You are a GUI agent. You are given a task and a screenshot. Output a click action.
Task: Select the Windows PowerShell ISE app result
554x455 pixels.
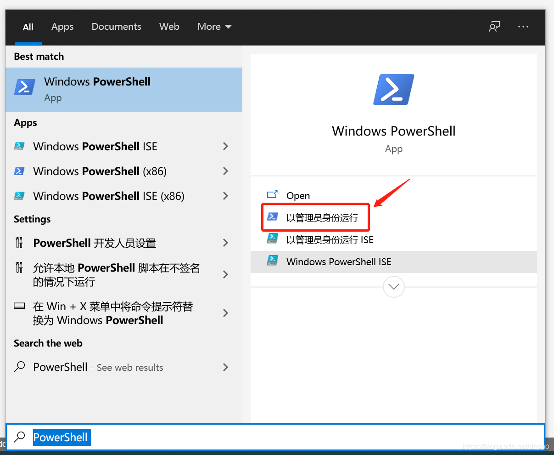124,146
